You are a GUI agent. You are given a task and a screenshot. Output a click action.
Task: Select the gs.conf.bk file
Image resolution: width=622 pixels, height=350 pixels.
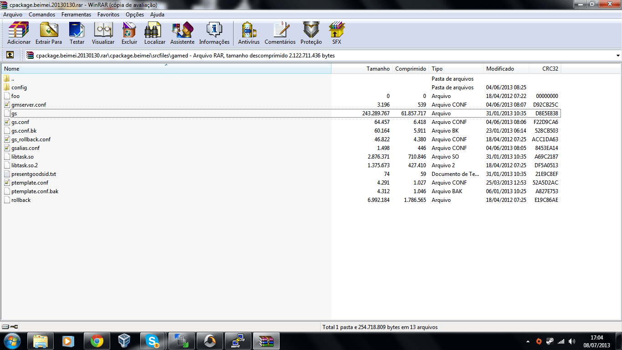tap(24, 131)
